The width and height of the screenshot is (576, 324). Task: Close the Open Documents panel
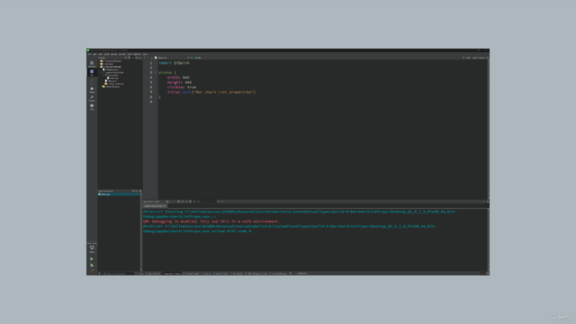pyautogui.click(x=140, y=191)
